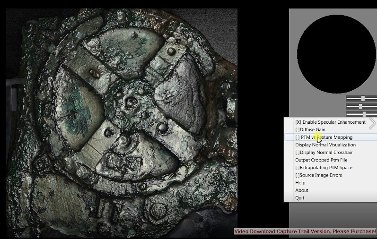The width and height of the screenshot is (377, 239).
Task: Toggle Source Image Errors option
Action: click(x=318, y=175)
